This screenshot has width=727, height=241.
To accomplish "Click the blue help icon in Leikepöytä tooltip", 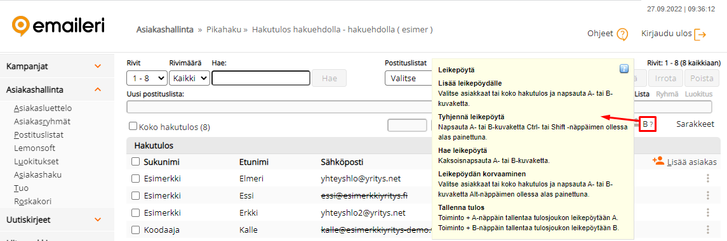I will 624,69.
